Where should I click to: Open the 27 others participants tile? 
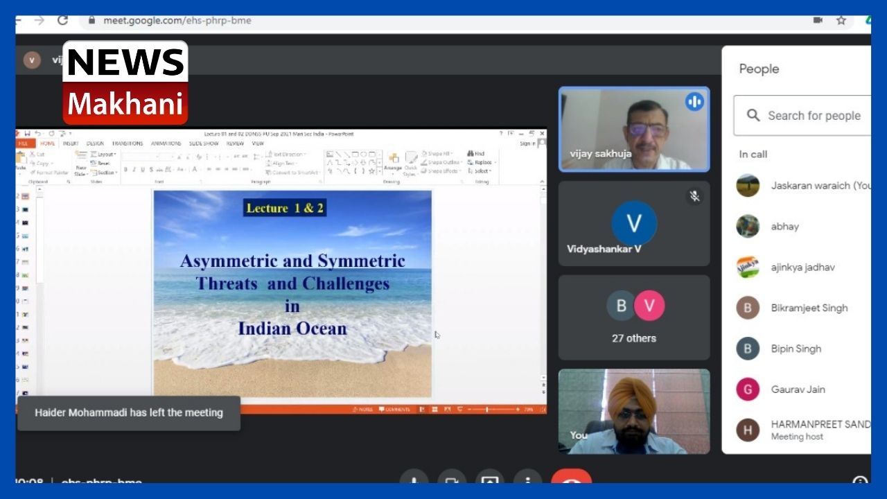[x=634, y=317]
